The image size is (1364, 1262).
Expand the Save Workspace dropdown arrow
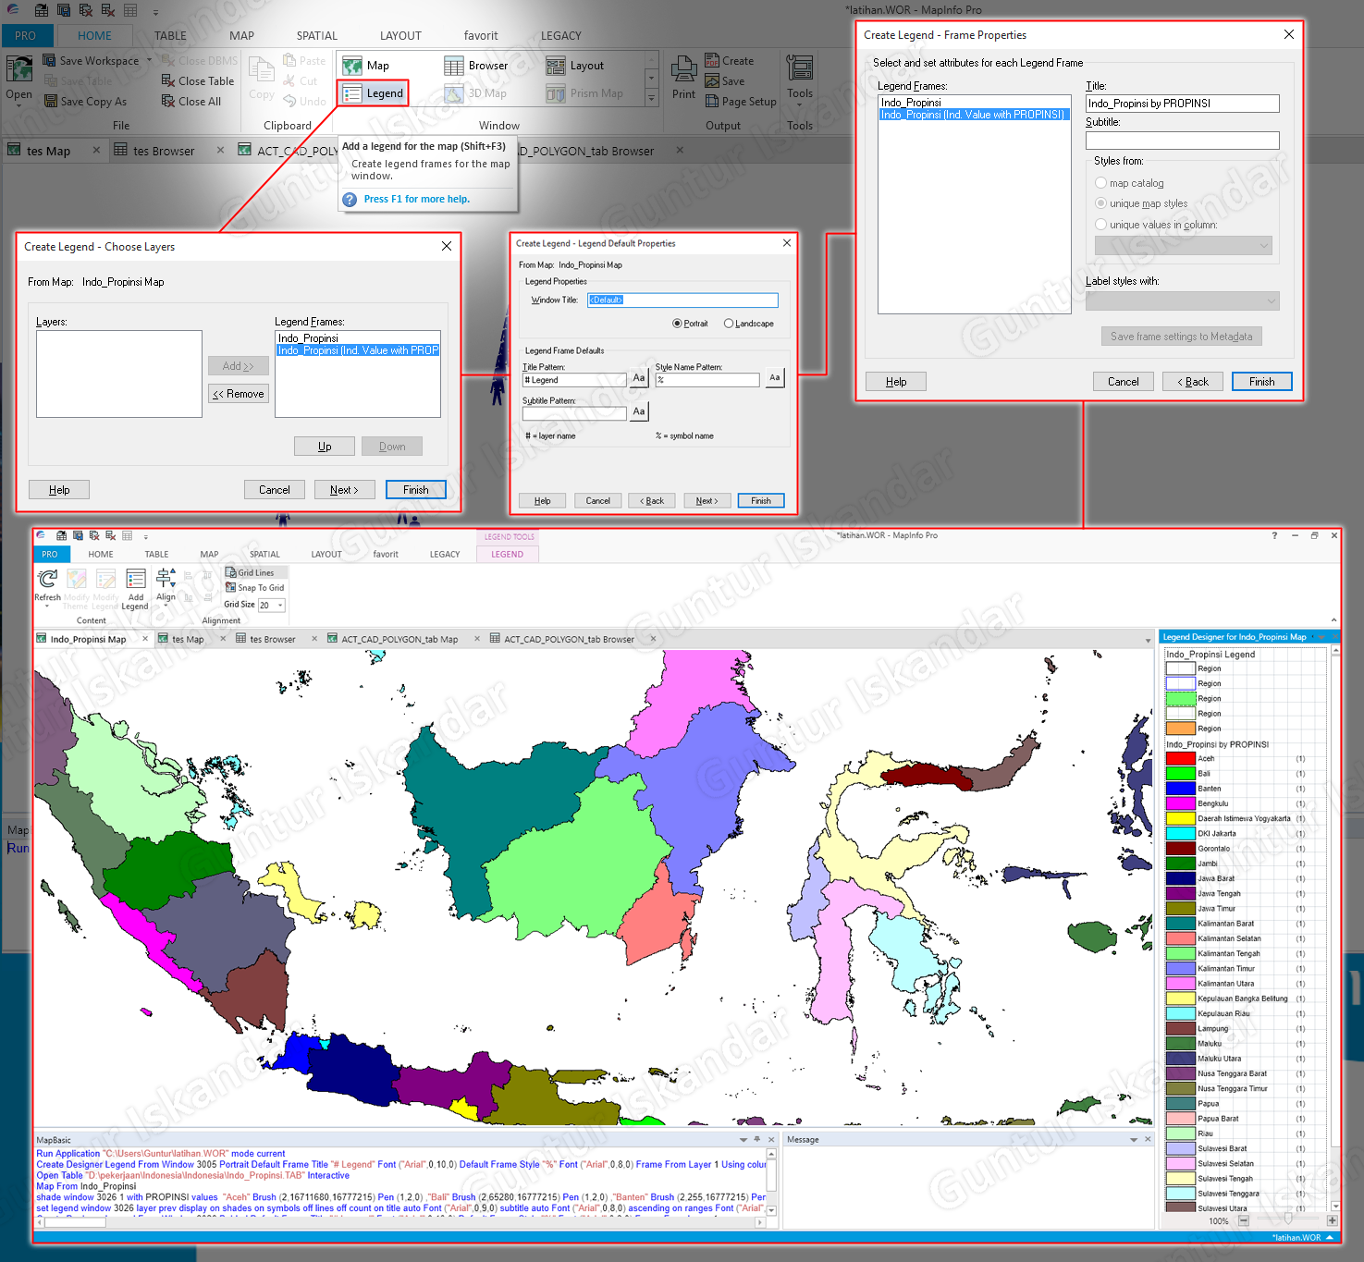(x=149, y=61)
